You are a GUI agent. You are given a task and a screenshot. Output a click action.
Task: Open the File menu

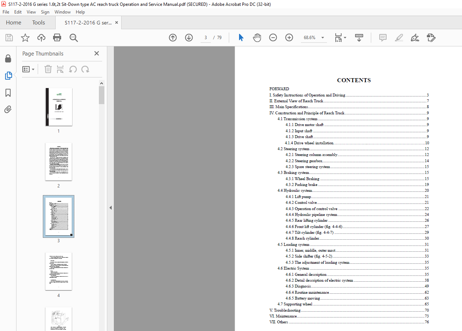point(6,12)
